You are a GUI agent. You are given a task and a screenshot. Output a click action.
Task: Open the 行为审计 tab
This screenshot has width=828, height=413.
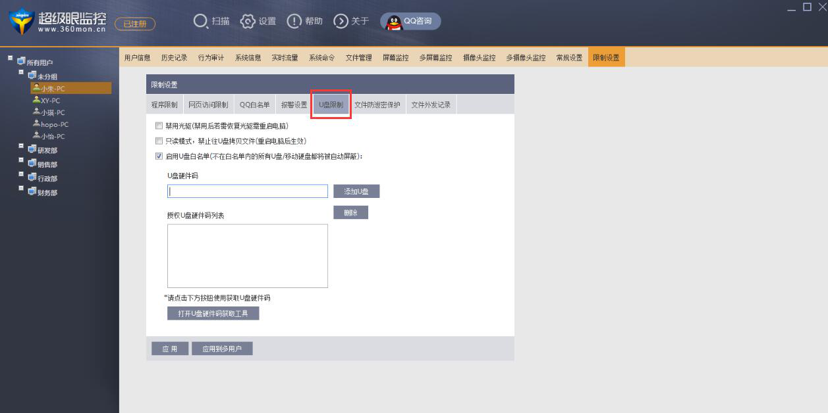coord(211,58)
